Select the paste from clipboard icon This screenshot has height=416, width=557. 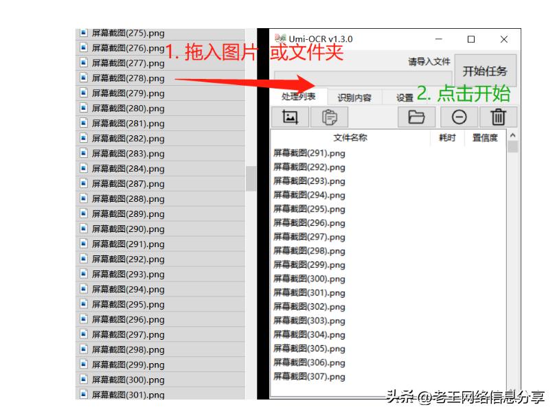coord(330,117)
